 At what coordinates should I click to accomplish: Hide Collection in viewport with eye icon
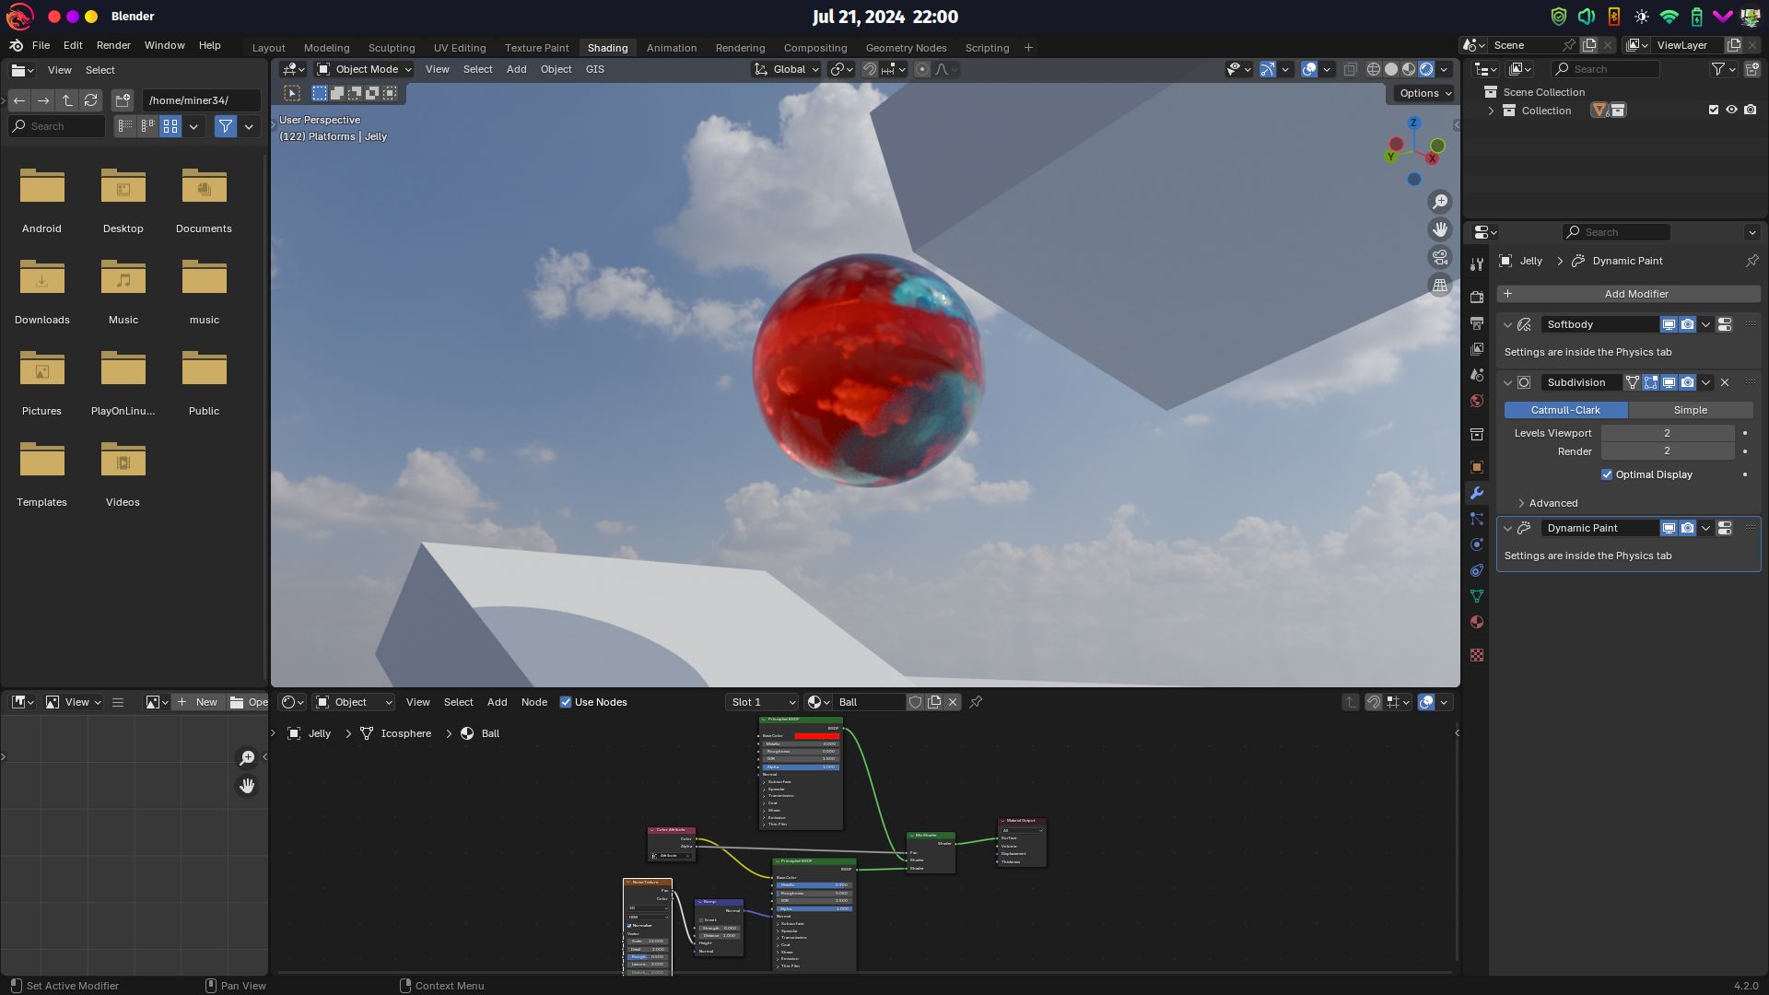tap(1732, 110)
